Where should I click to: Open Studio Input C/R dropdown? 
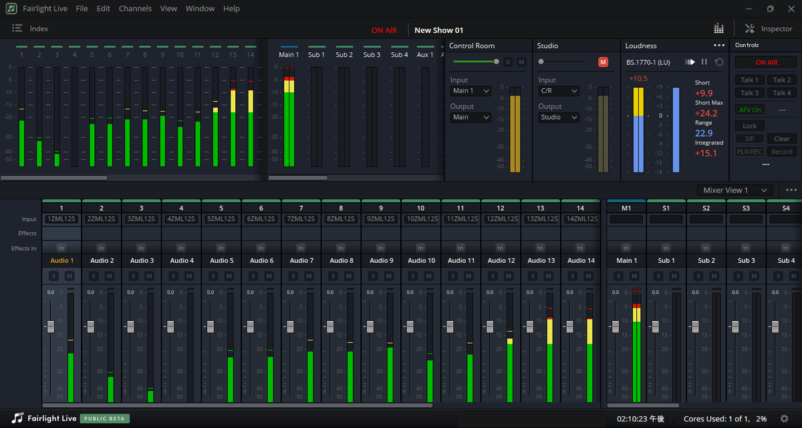click(559, 91)
